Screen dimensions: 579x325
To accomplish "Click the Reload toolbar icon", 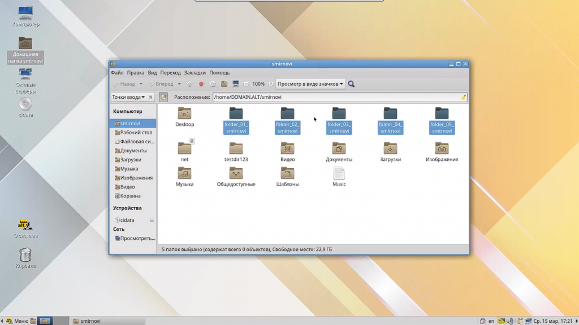I will tap(213, 84).
